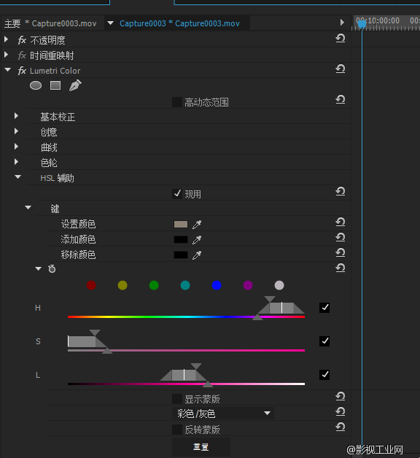Disable the L range checkbox
This screenshot has width=420, height=458.
pos(324,375)
